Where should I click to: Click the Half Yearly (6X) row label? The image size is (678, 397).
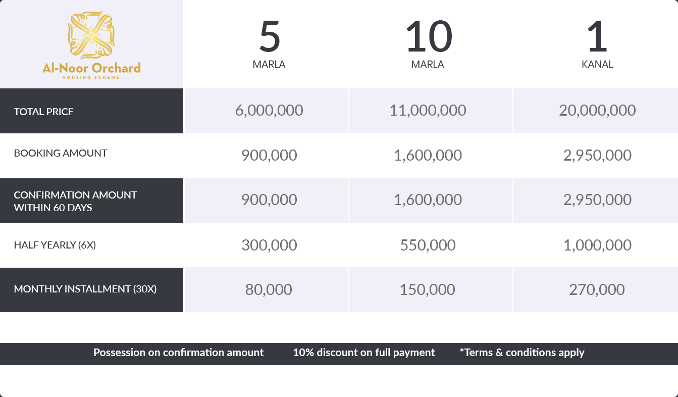pyautogui.click(x=55, y=245)
